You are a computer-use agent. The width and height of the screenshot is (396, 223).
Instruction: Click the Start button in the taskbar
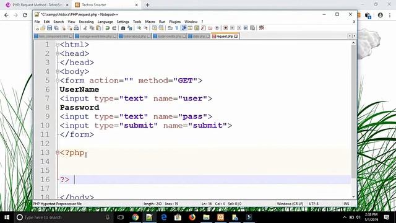7,217
